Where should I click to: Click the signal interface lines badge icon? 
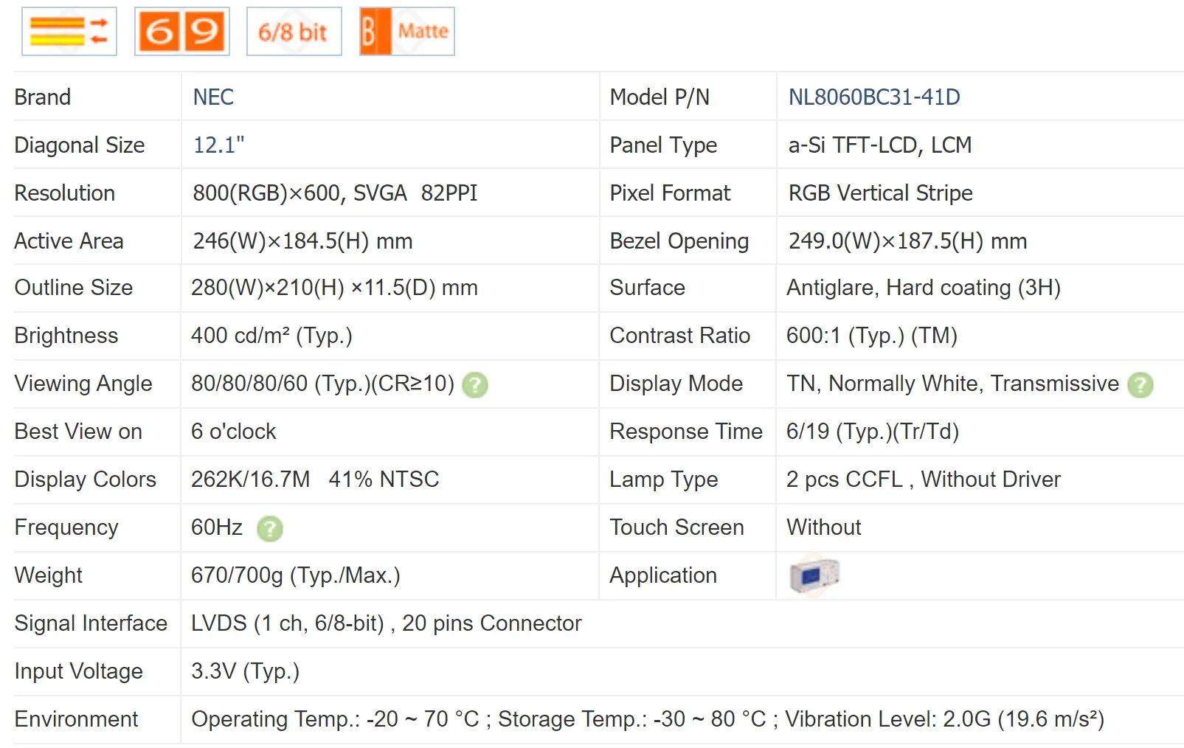[69, 32]
